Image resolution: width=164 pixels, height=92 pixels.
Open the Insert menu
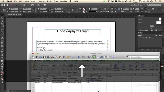point(34,1)
